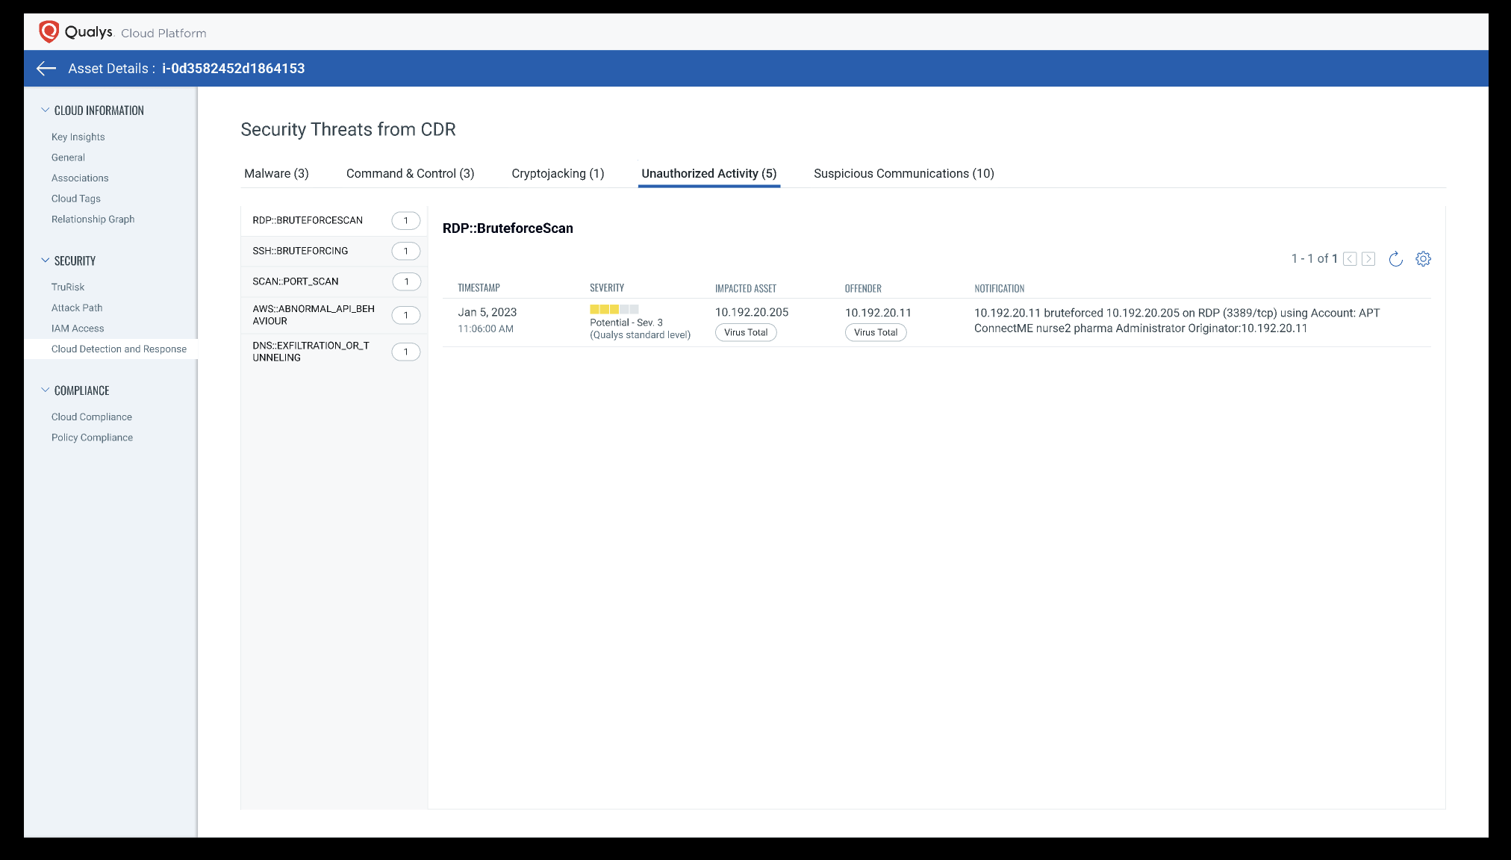Click the Virus Total button under Impacted Asset
1511x860 pixels.
745,332
